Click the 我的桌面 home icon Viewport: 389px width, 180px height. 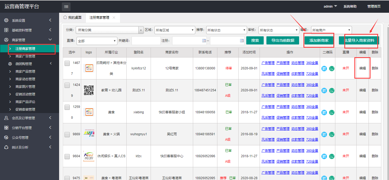coord(65,17)
